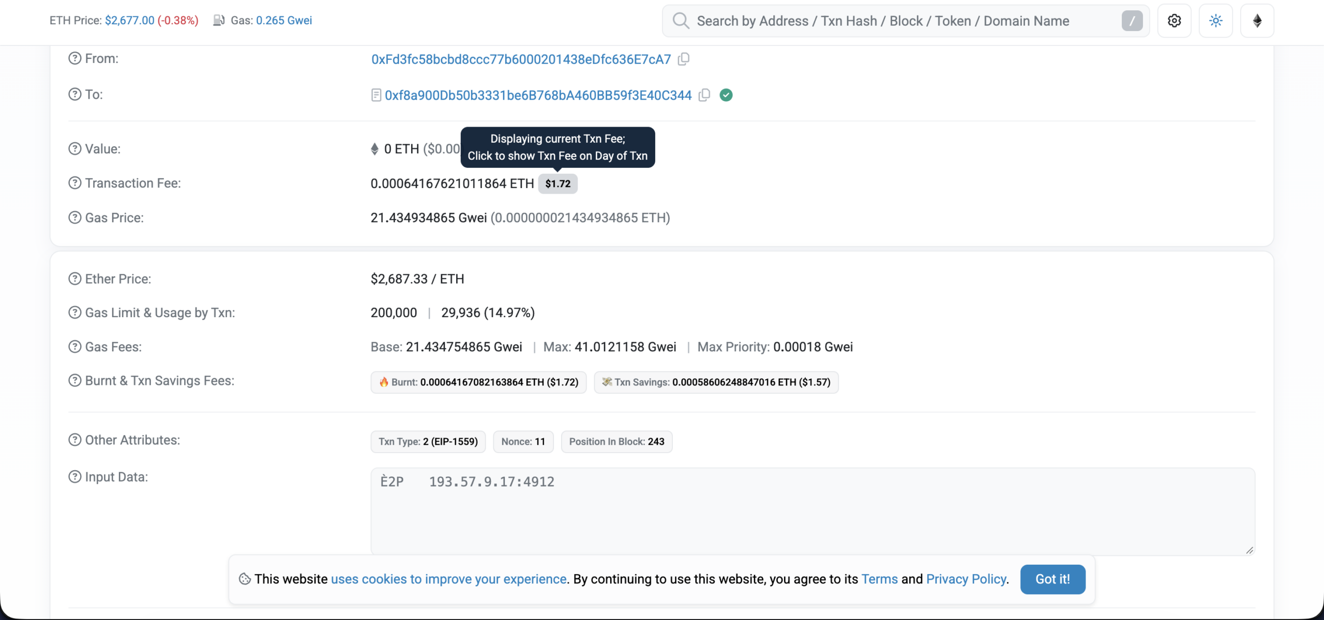Click the Txn Type 2 (EIP-1559) badge
The image size is (1324, 620).
(428, 442)
